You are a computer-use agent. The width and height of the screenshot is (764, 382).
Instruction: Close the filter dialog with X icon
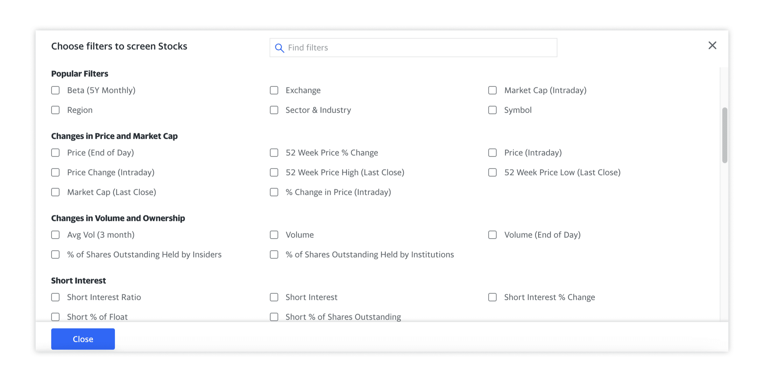coord(712,46)
